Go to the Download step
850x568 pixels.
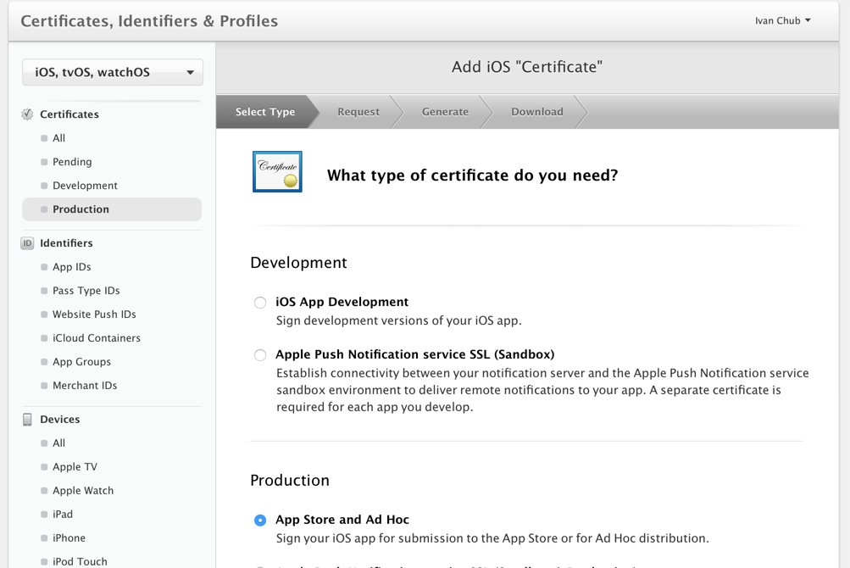[536, 112]
